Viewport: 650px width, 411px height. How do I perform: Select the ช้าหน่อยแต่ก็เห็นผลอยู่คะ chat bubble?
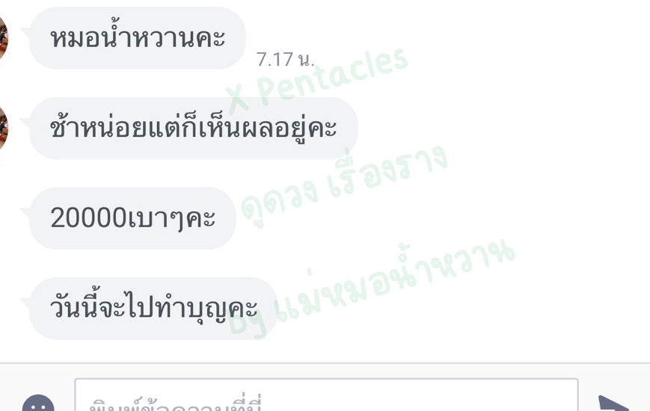193,128
